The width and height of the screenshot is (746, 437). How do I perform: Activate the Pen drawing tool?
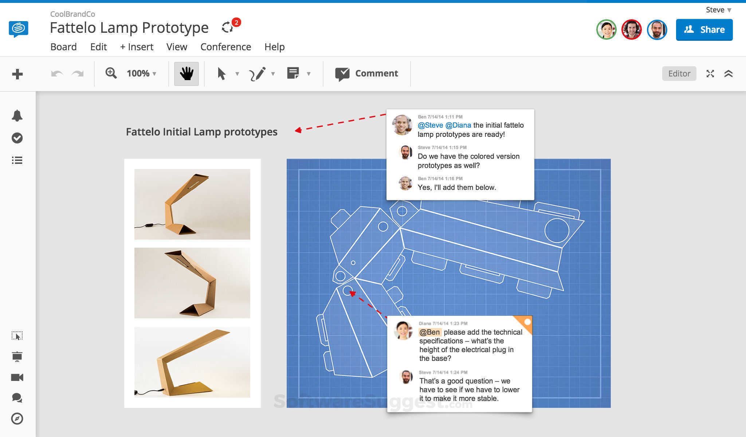(258, 73)
